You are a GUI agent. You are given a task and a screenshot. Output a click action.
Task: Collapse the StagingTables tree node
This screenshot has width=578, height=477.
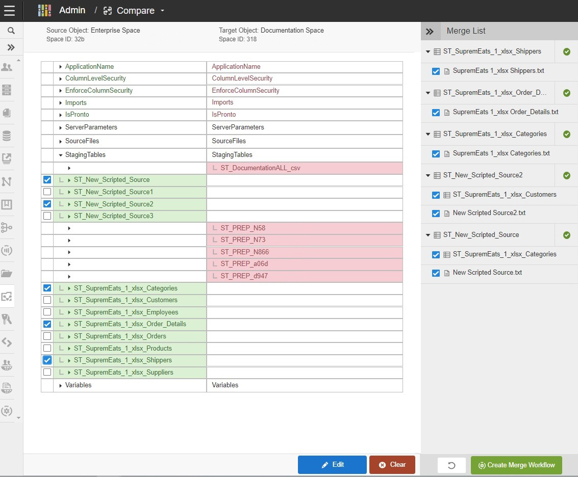click(x=60, y=155)
